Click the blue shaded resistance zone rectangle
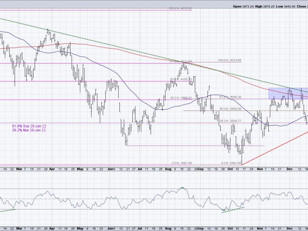This screenshot has width=308, height=231. point(287,93)
